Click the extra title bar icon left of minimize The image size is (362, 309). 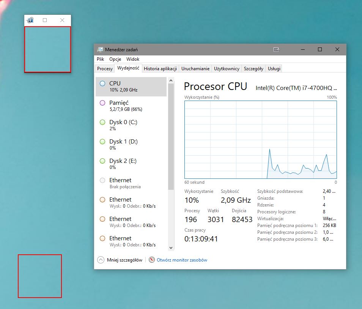[277, 50]
